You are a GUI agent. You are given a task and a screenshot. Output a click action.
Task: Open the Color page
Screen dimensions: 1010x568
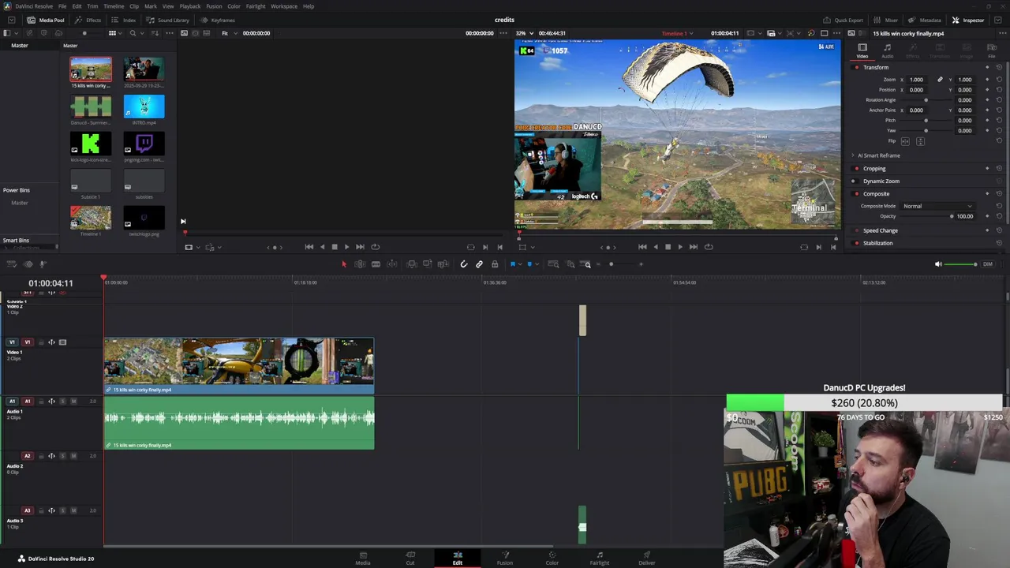coord(552,558)
